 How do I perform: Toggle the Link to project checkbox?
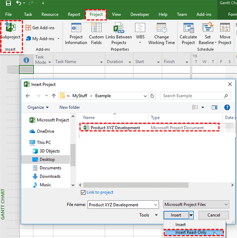83,192
